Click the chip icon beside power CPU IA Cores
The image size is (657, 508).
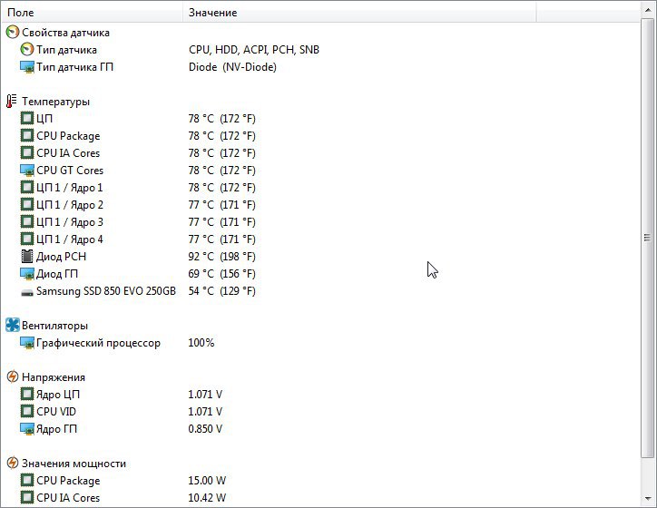[x=27, y=497]
